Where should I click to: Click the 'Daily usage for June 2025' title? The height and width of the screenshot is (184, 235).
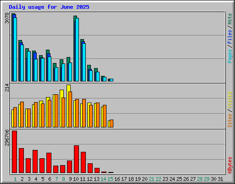pyautogui.click(x=49, y=7)
